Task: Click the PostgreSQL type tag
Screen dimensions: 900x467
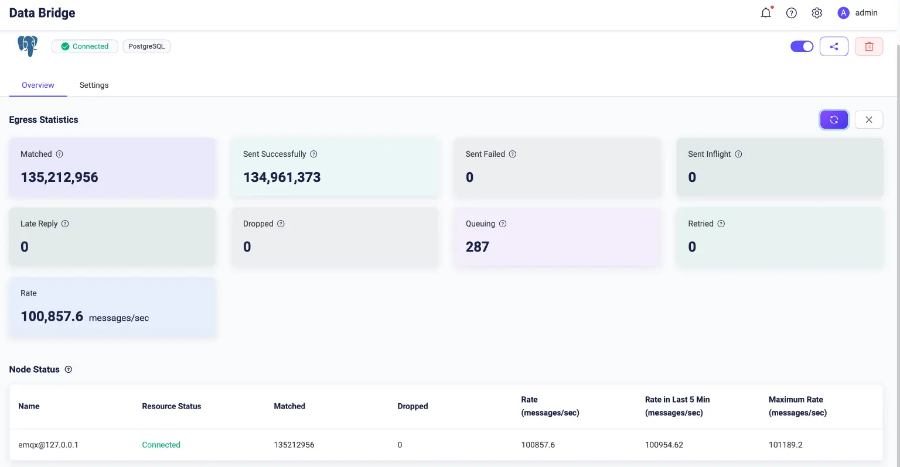Action: tap(146, 46)
